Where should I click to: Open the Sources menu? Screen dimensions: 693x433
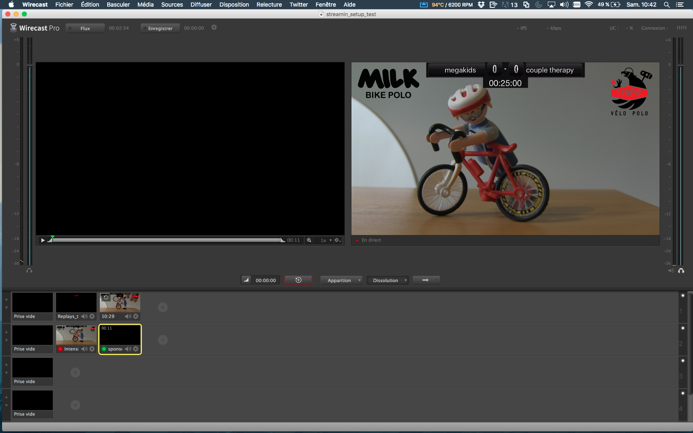tap(172, 5)
